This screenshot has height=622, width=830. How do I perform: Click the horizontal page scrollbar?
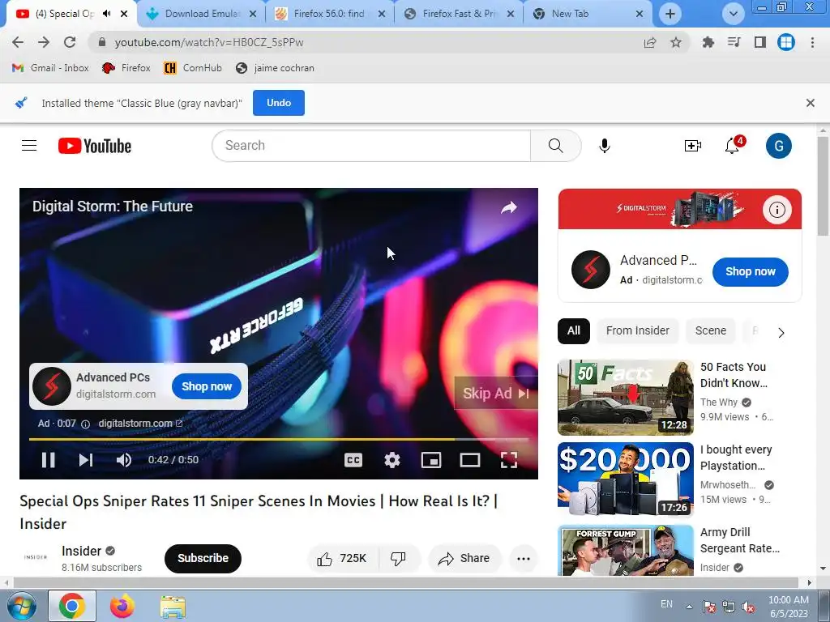coord(407,582)
